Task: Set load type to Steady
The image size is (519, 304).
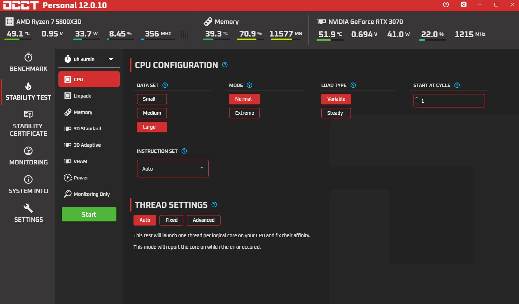Action: tap(336, 113)
